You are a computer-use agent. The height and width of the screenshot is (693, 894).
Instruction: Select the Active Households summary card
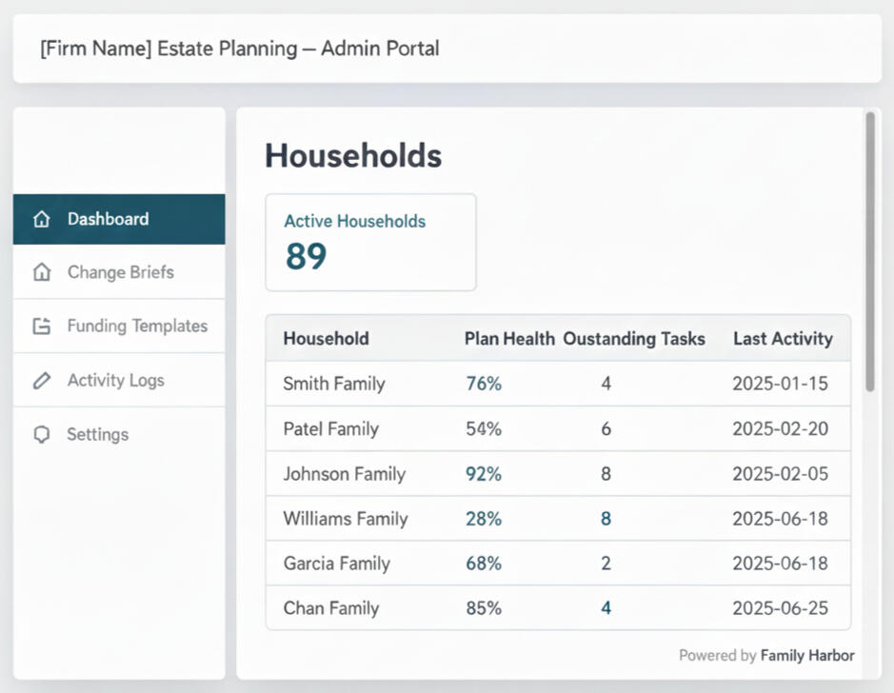(370, 242)
